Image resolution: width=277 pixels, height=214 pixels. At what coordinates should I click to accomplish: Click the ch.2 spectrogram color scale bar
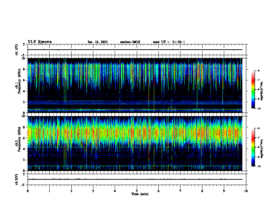pyautogui.click(x=253, y=147)
